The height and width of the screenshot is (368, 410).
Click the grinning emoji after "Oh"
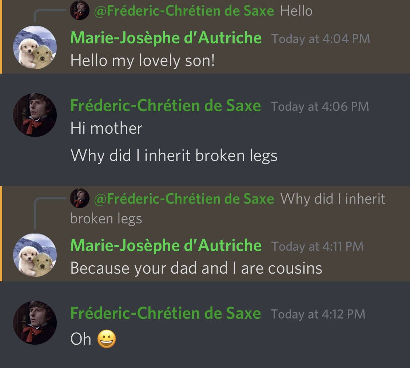[107, 339]
